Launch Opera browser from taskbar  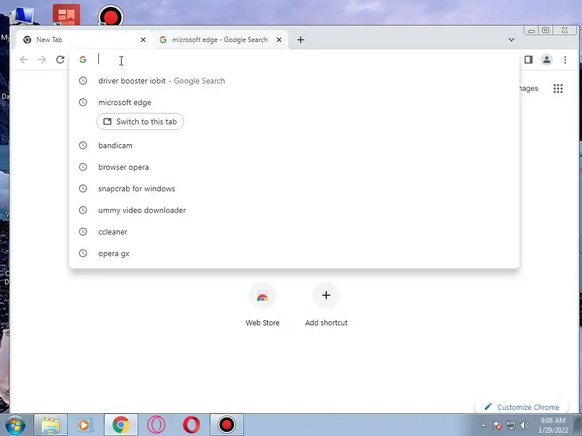pos(192,425)
